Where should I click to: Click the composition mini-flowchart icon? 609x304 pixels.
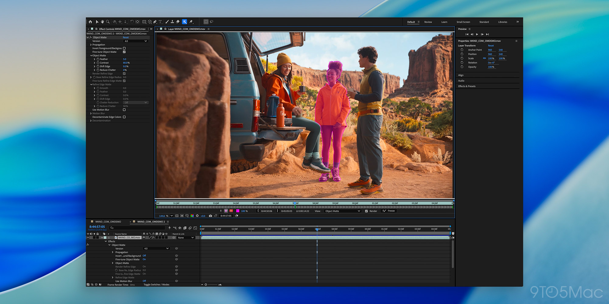click(175, 228)
